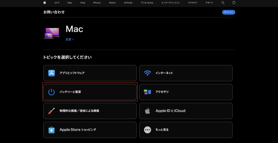Screen dimensions: 278x143
Task: Select the もっと見る label
Action: [162, 130]
